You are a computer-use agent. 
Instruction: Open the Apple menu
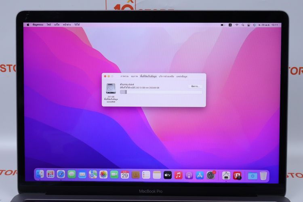pos(28,25)
